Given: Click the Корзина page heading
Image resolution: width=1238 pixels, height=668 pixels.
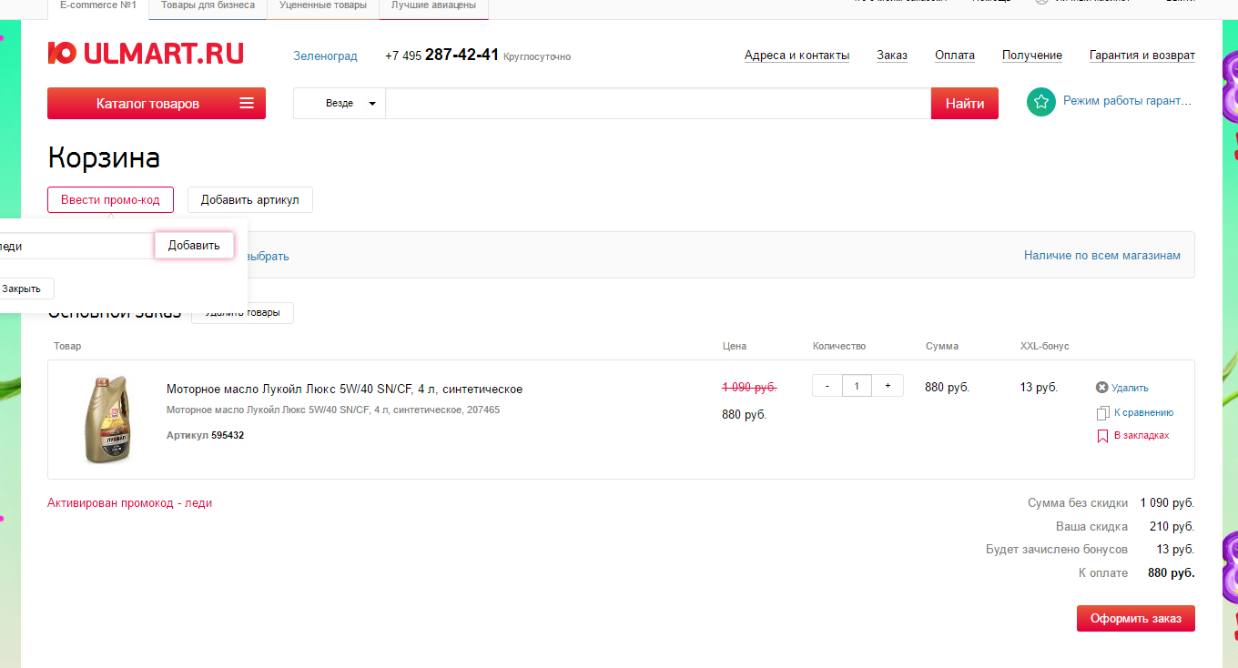Looking at the screenshot, I should pyautogui.click(x=104, y=158).
